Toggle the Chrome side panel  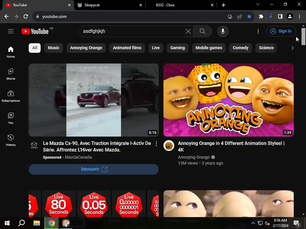[280, 17]
